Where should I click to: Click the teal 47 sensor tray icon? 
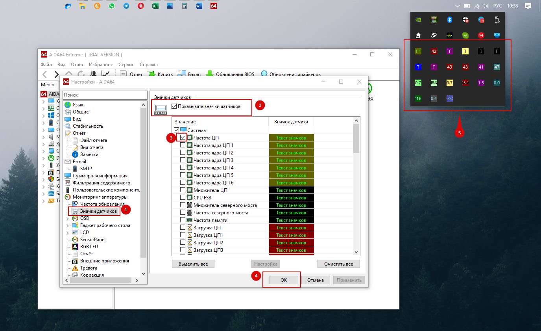point(497,67)
